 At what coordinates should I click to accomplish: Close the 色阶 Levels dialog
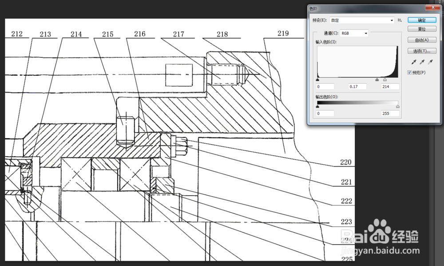(433, 8)
